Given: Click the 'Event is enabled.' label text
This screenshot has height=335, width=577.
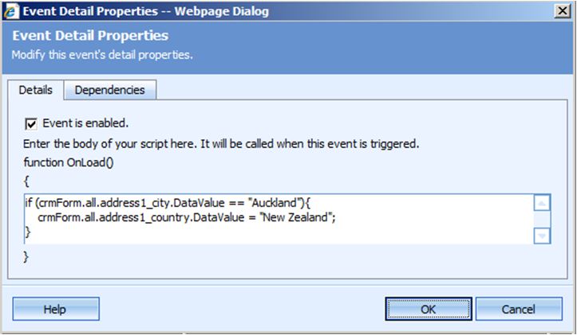Looking at the screenshot, I should (85, 124).
